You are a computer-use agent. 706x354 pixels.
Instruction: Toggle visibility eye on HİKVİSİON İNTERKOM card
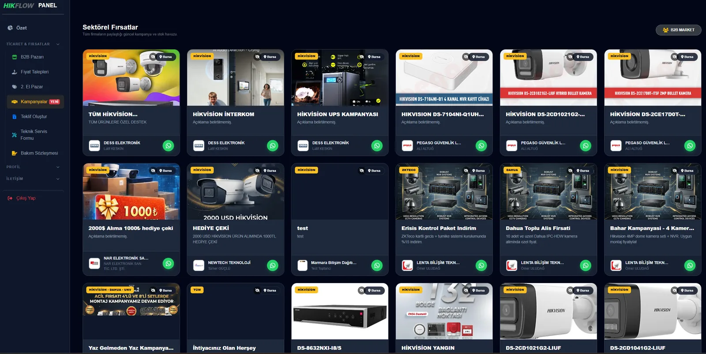coord(257,57)
